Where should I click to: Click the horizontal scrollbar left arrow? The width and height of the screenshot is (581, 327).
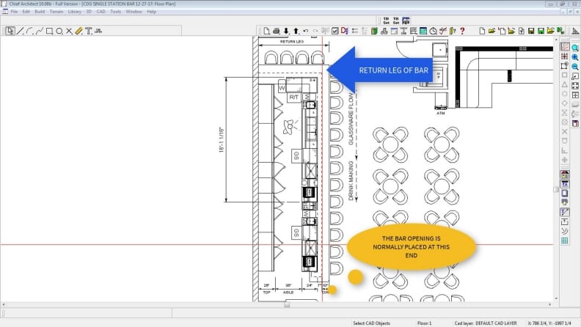pos(4,305)
